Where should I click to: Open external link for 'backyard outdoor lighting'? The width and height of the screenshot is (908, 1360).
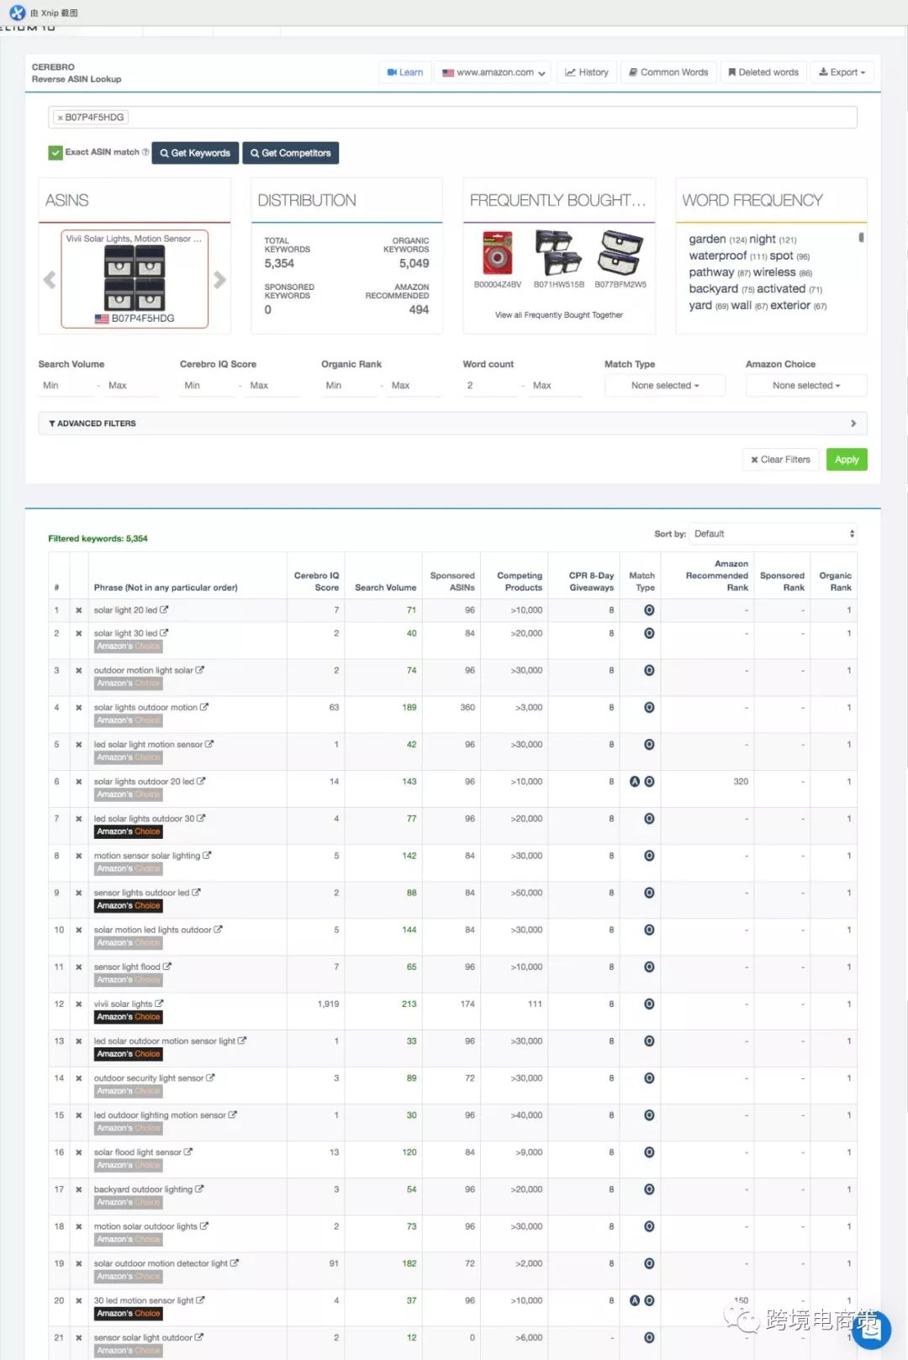pyautogui.click(x=199, y=1189)
